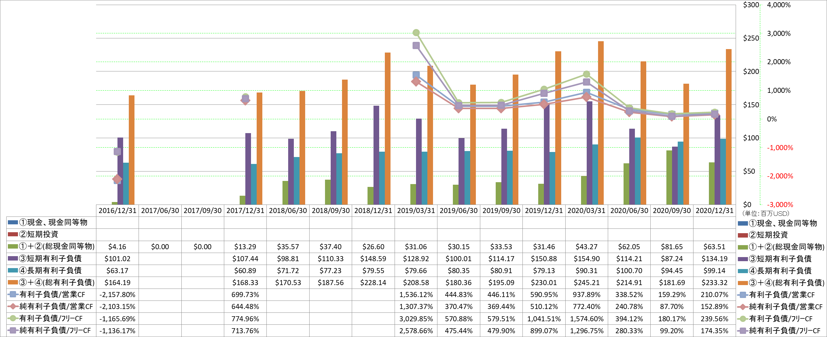
Task: Select the $13.29 cash value under 2017/12/31
Action: pyautogui.click(x=245, y=247)
